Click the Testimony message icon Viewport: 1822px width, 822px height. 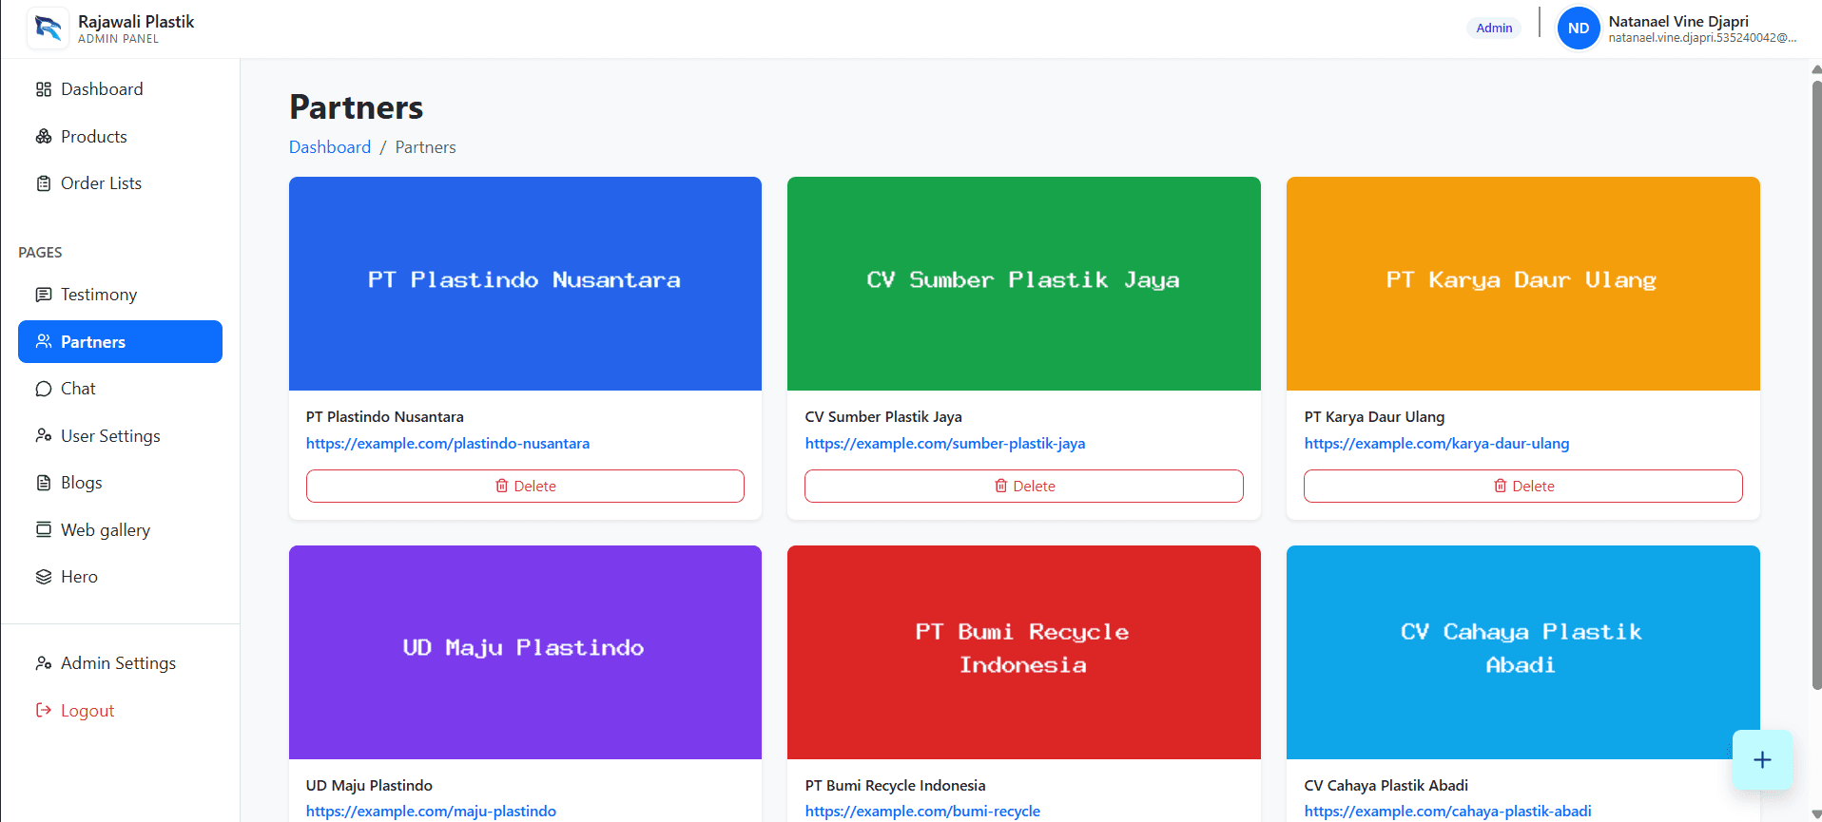click(x=44, y=295)
